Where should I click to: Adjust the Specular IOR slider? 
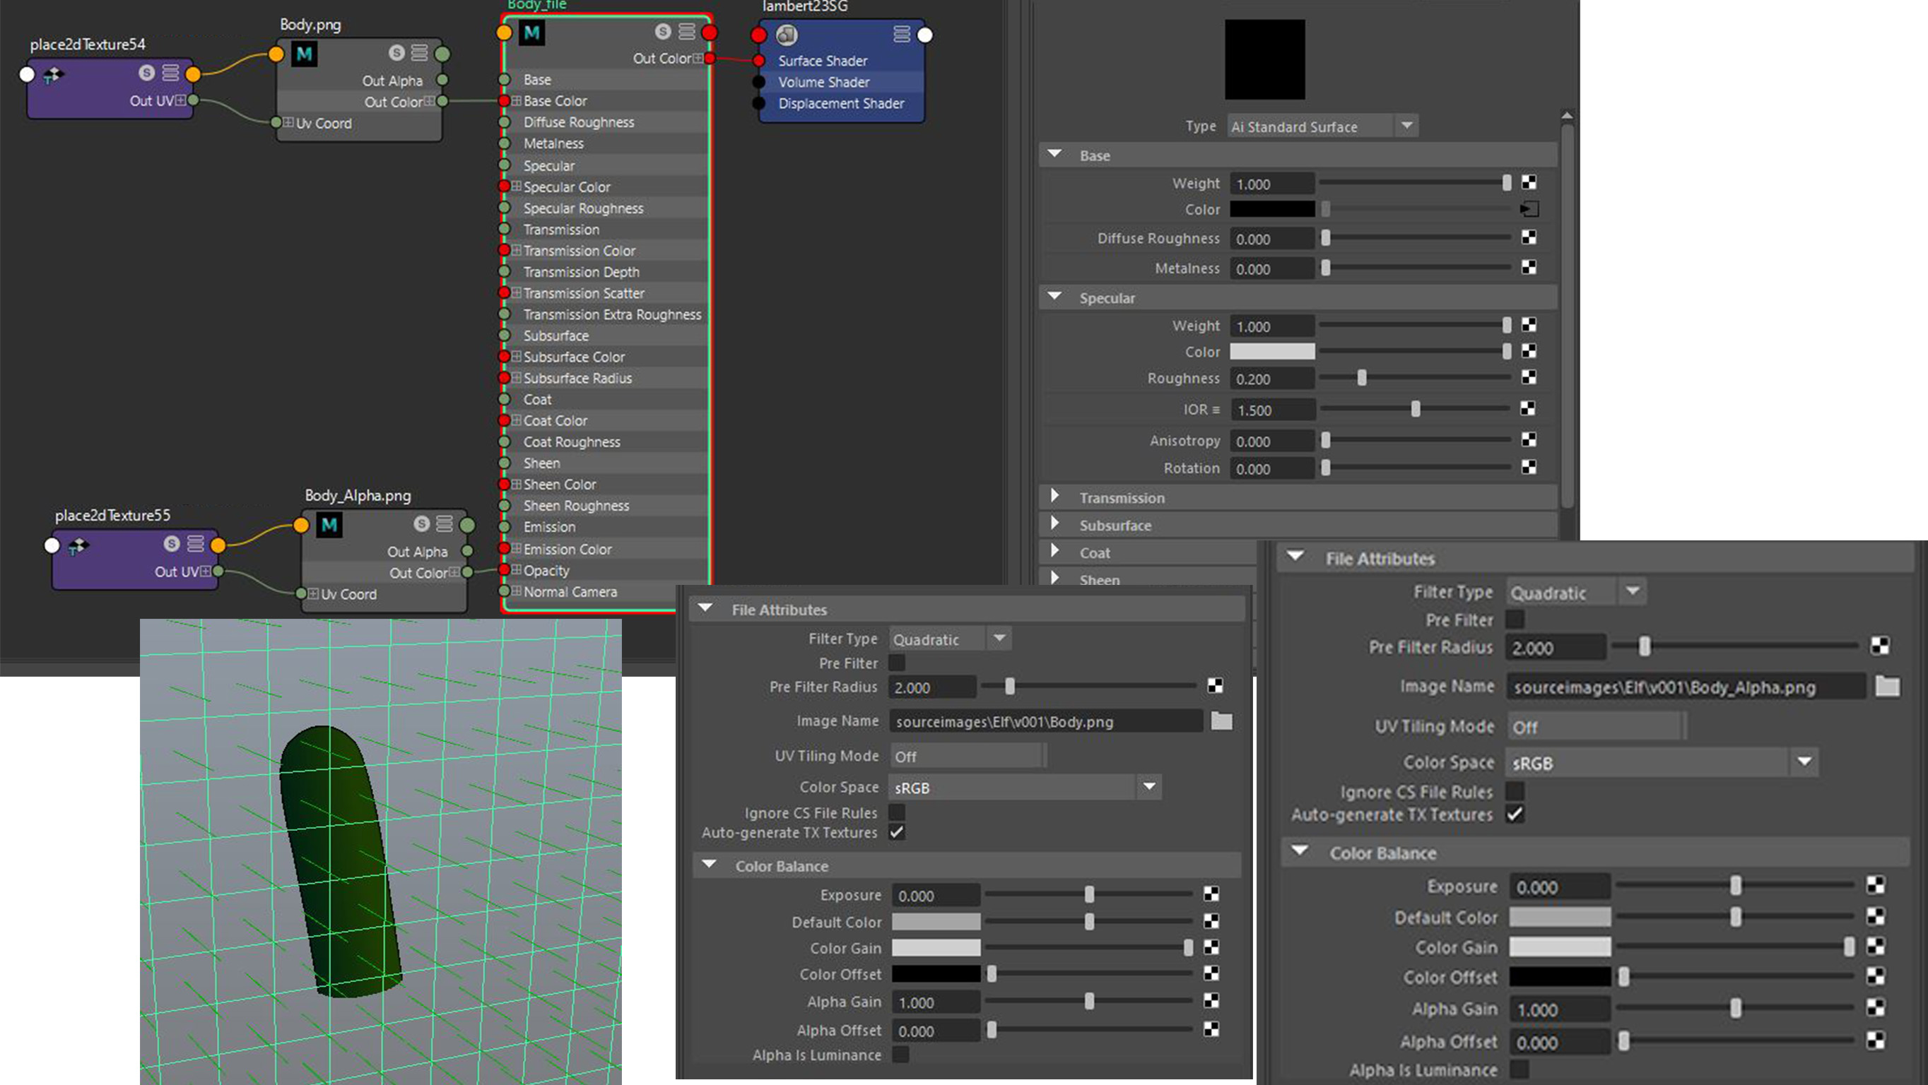(x=1416, y=408)
